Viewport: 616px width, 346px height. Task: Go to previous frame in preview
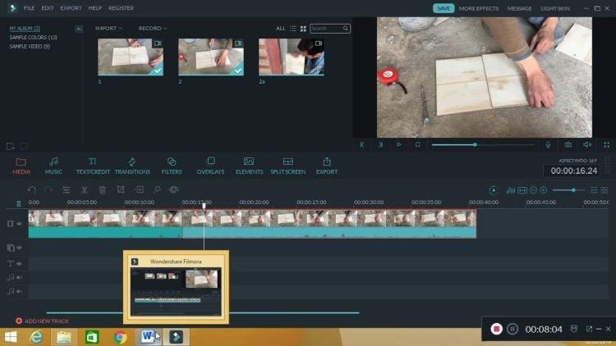coord(362,145)
